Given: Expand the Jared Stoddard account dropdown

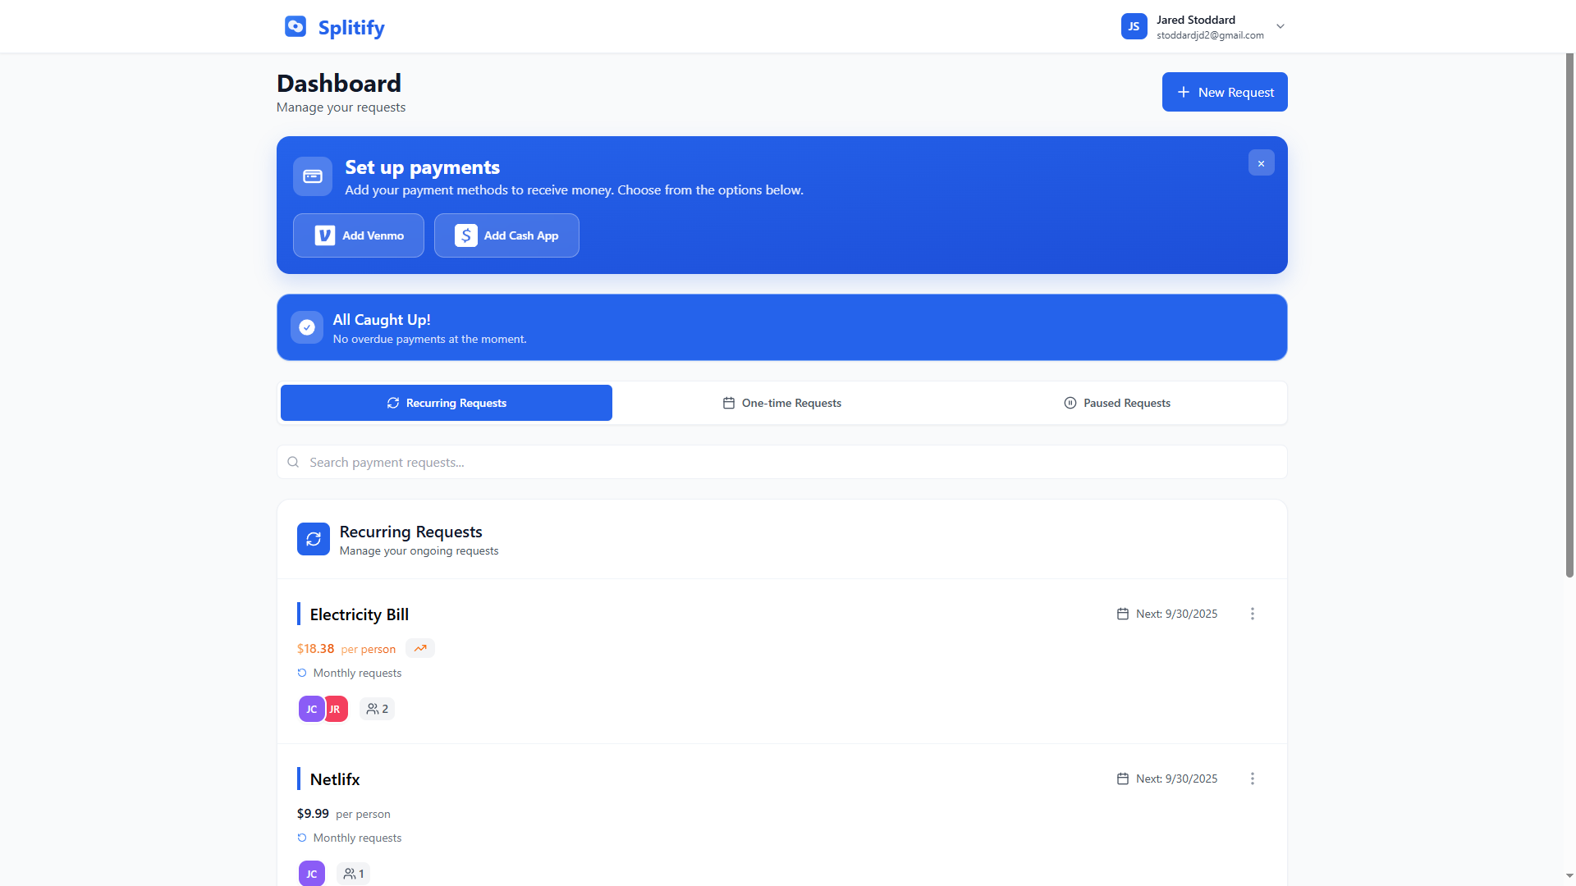Looking at the screenshot, I should tap(1280, 26).
